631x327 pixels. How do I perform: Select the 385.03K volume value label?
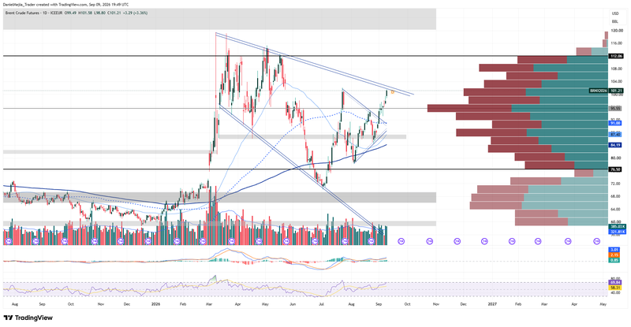(x=617, y=227)
